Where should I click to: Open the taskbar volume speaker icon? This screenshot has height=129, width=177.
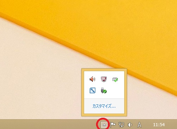pyautogui.click(x=130, y=125)
